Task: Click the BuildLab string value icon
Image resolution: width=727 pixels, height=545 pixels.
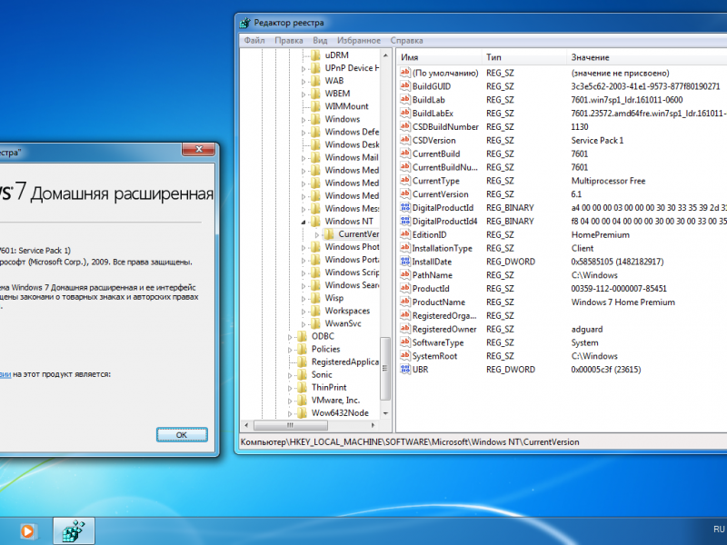Action: 405,99
